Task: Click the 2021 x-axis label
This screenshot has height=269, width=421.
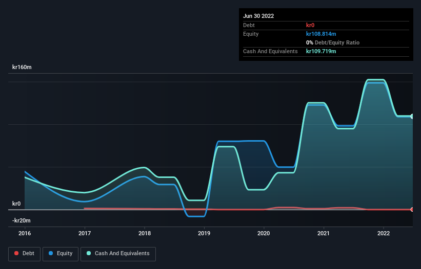Action: pyautogui.click(x=324, y=233)
